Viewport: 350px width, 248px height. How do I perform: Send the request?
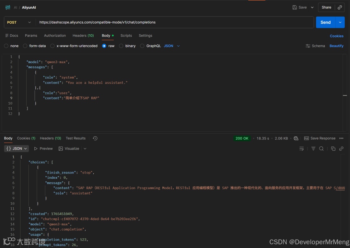click(325, 22)
